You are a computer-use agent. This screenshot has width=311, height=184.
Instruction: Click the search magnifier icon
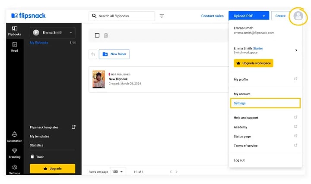click(94, 16)
